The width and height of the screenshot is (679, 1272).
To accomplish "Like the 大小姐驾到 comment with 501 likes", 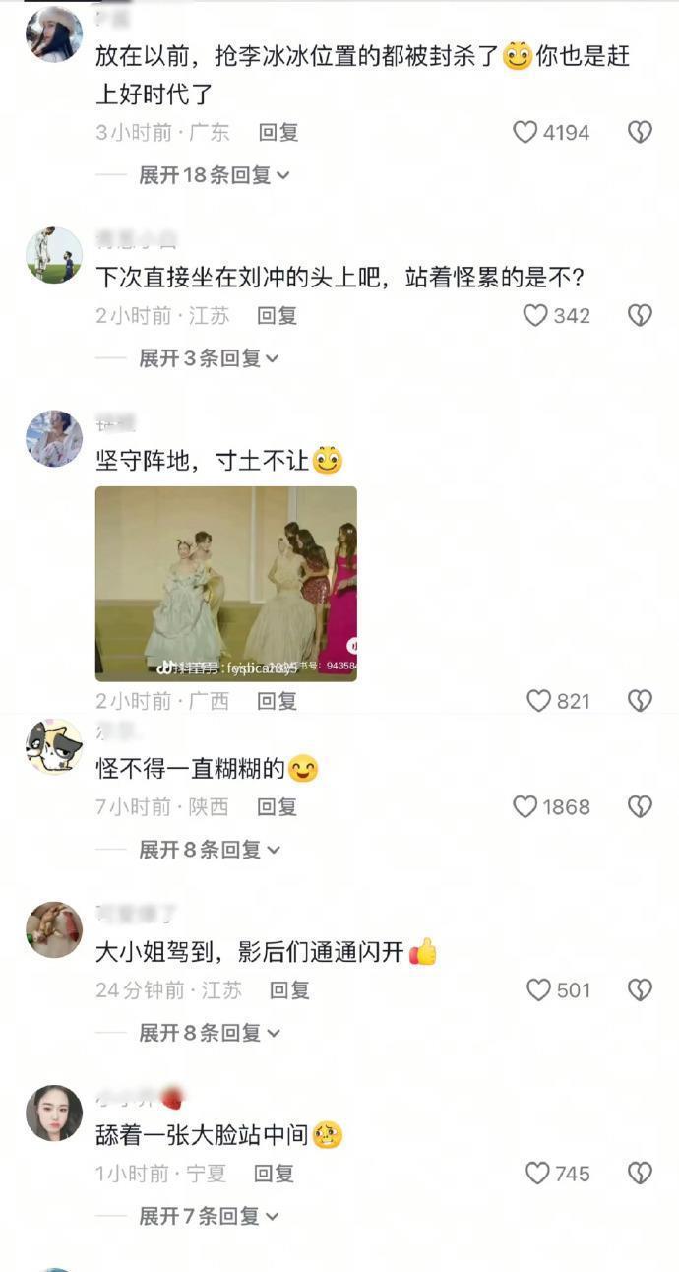I will (x=539, y=990).
